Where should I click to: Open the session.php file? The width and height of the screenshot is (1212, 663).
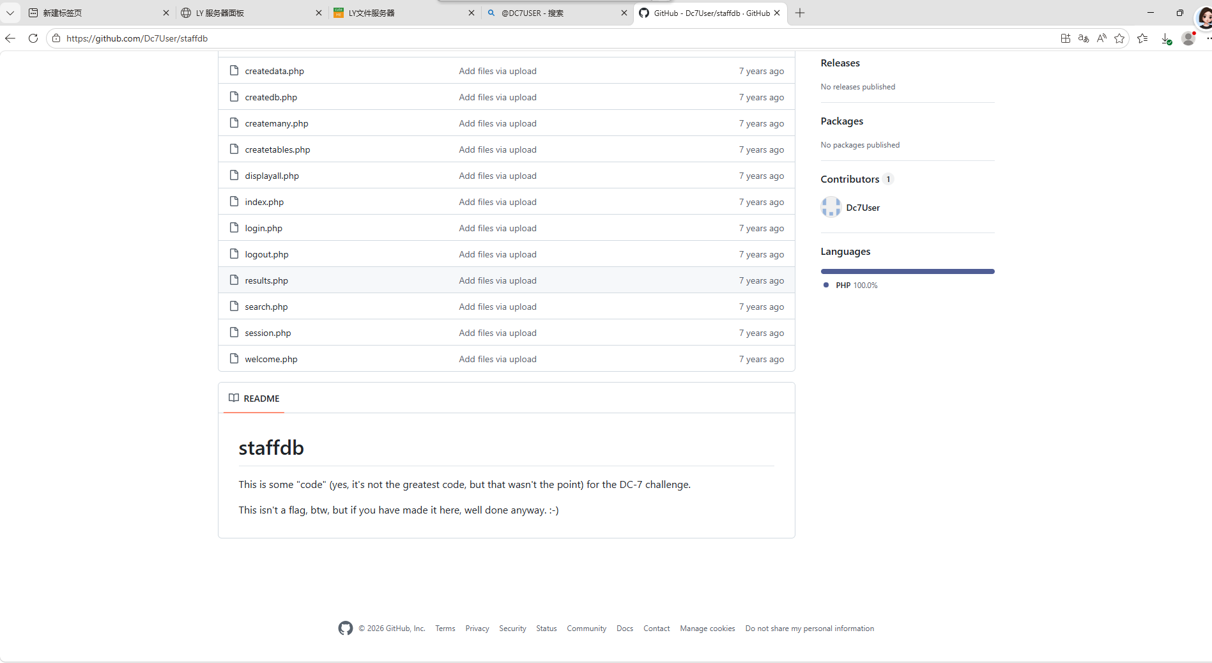(268, 333)
